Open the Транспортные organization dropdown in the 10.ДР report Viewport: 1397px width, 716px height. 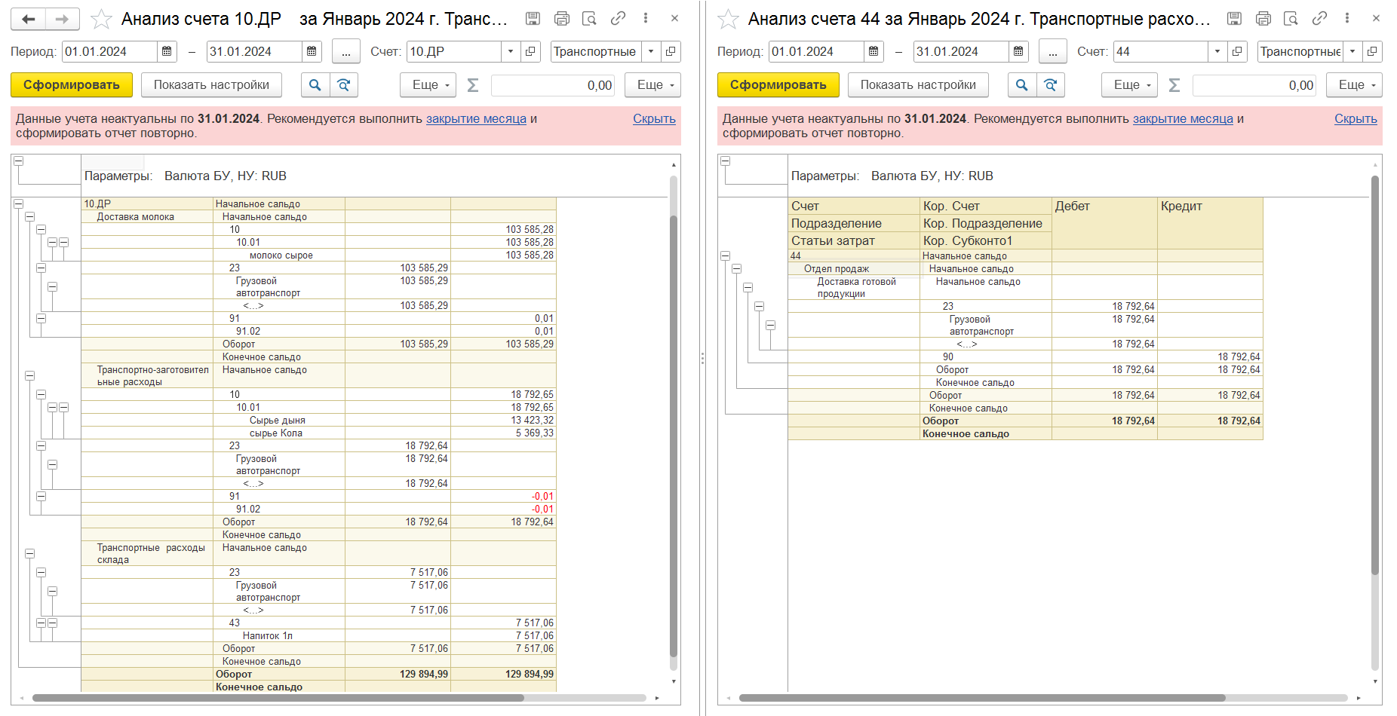[651, 51]
